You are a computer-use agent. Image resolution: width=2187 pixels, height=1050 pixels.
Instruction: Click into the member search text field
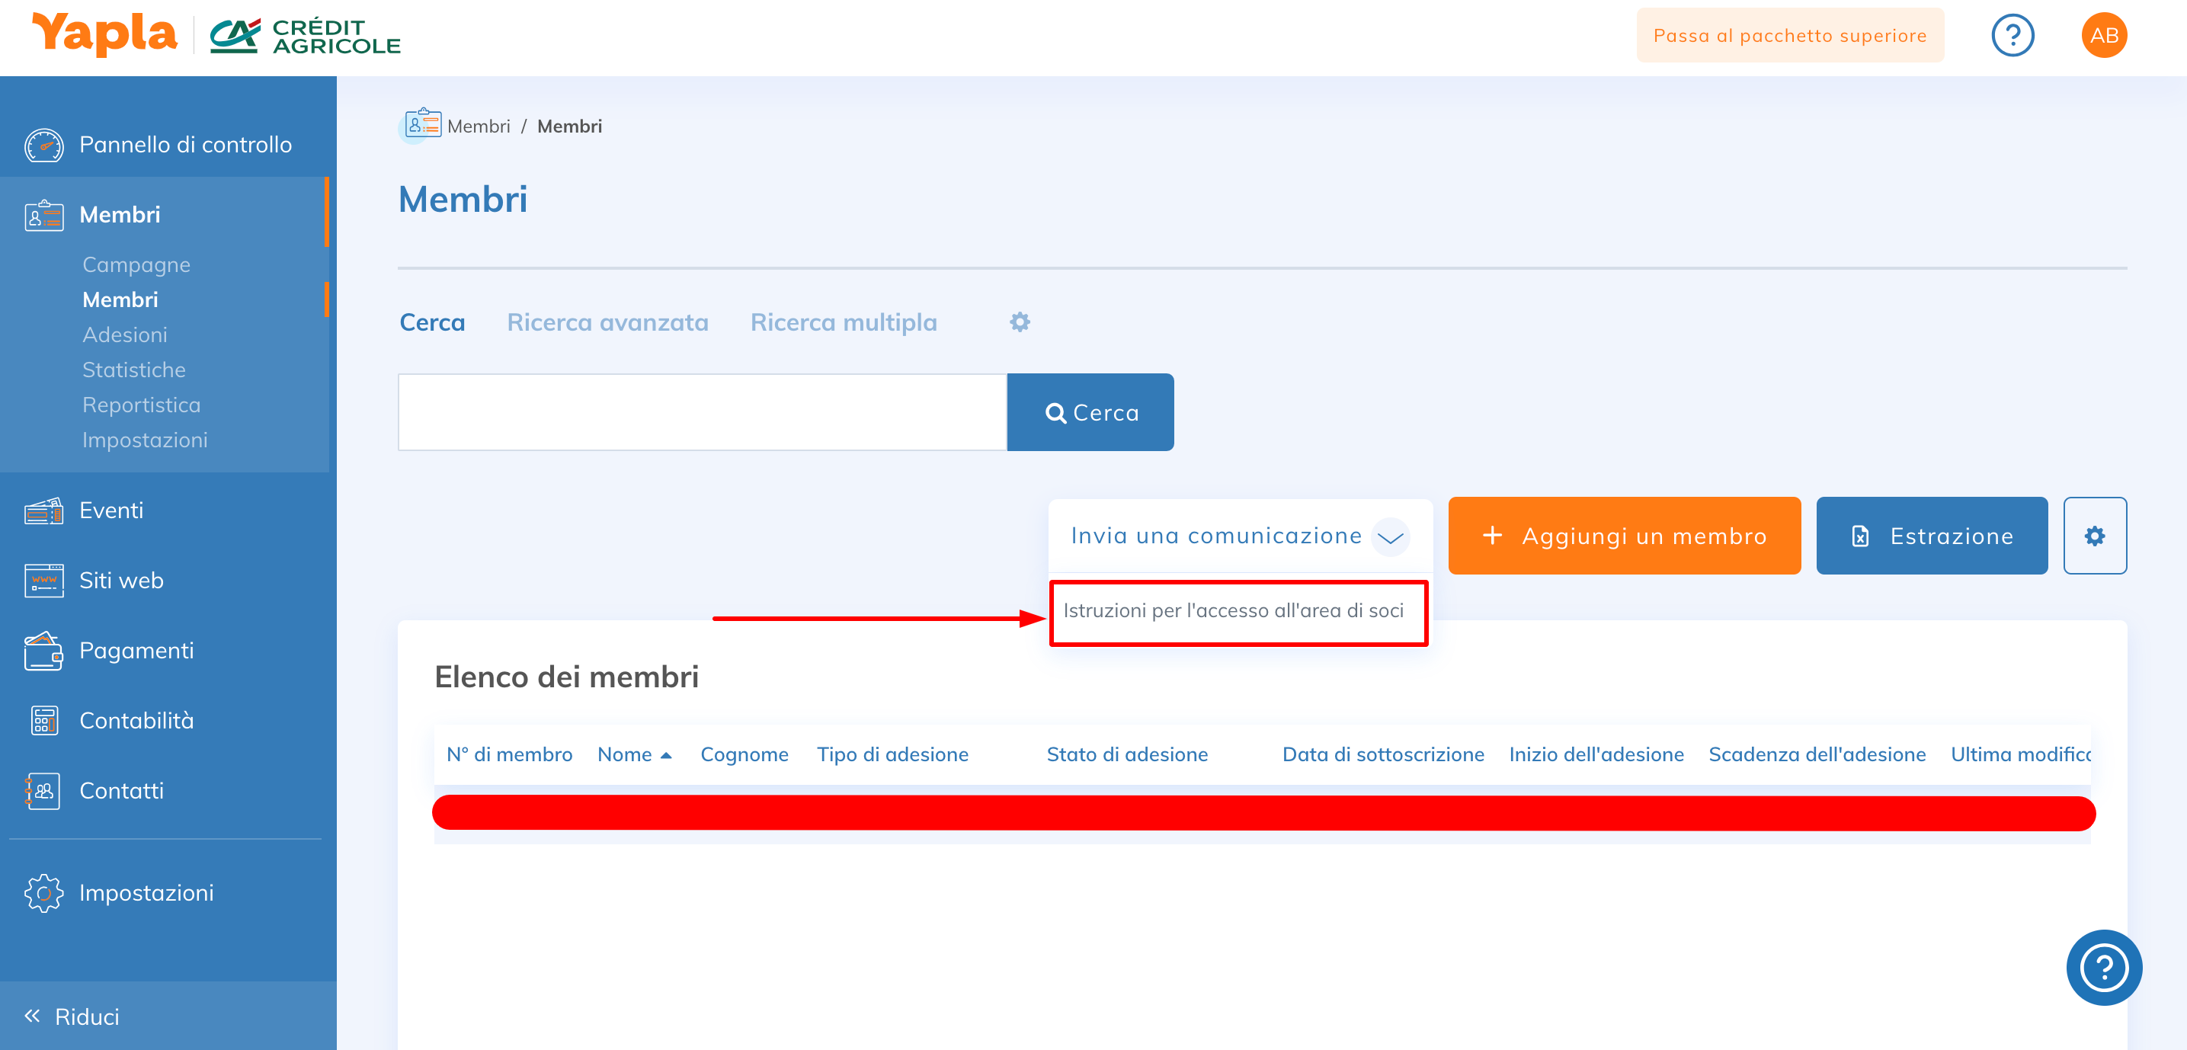(x=702, y=412)
